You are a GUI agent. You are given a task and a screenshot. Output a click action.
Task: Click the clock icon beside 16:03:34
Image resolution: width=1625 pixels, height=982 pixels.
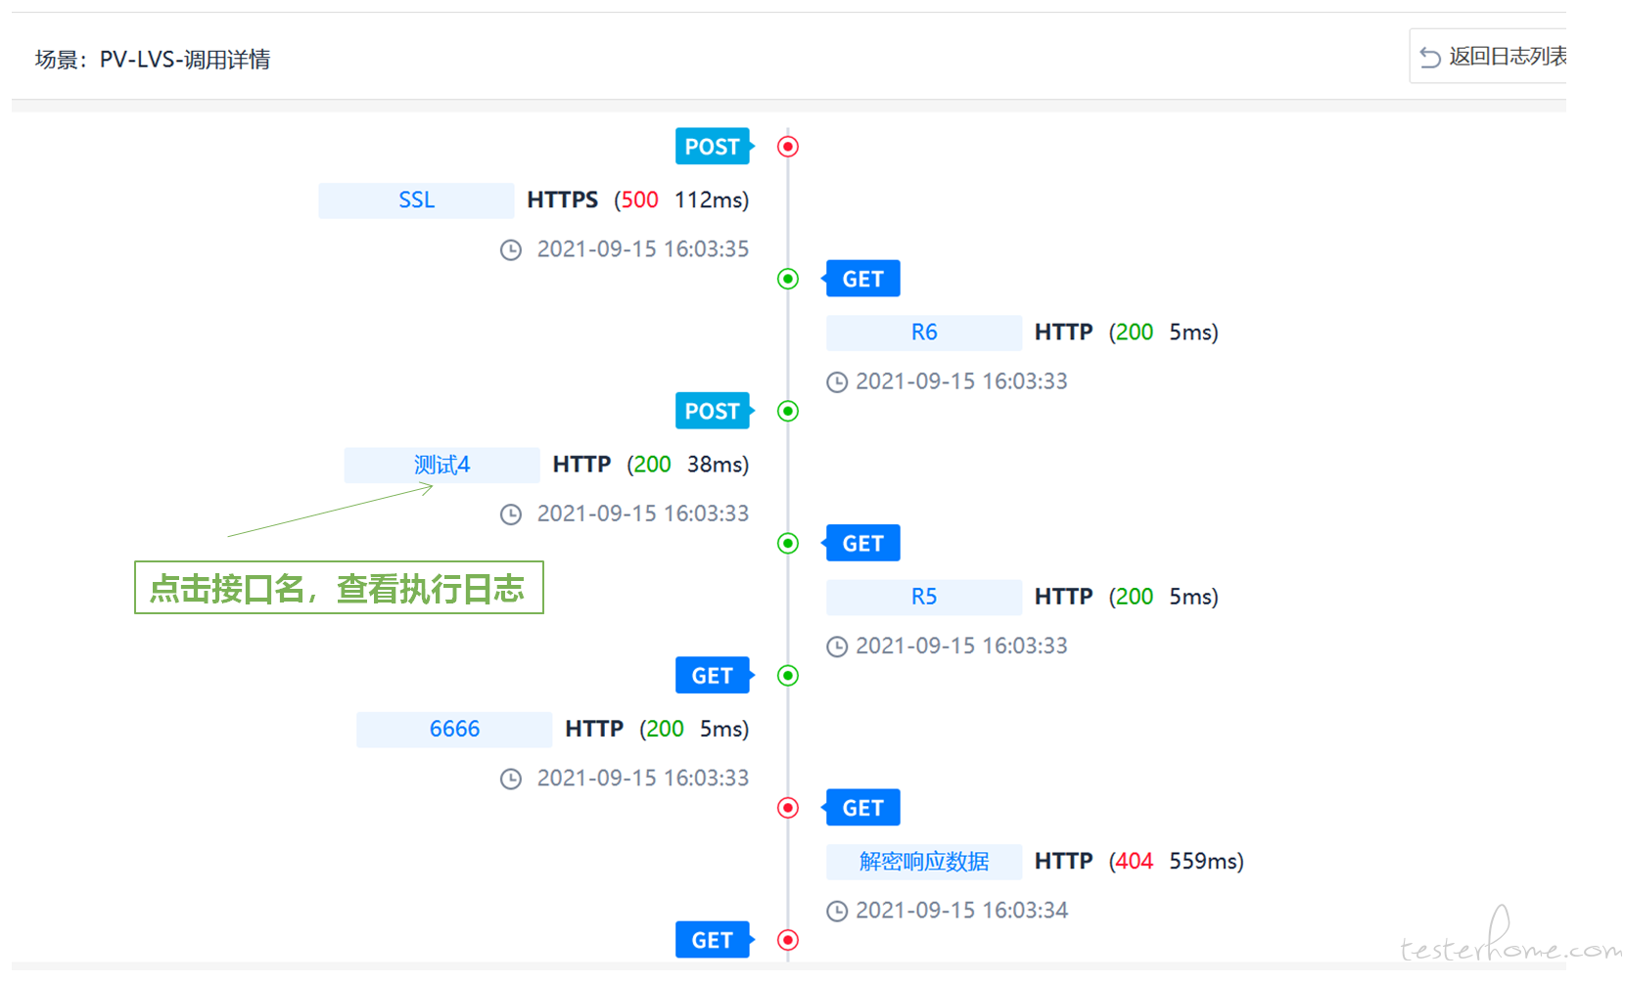pos(837,912)
